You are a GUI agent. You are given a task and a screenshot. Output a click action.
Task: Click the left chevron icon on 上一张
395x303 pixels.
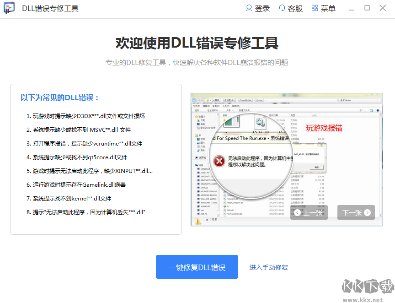point(298,212)
